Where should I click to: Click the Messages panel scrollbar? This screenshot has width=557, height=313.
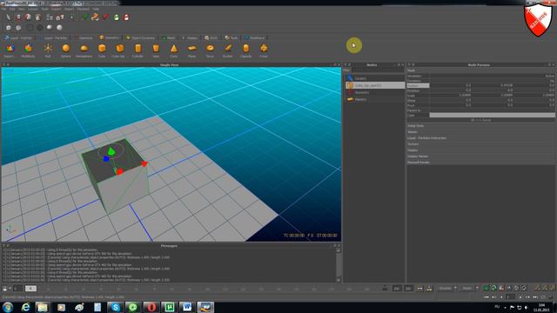339,264
